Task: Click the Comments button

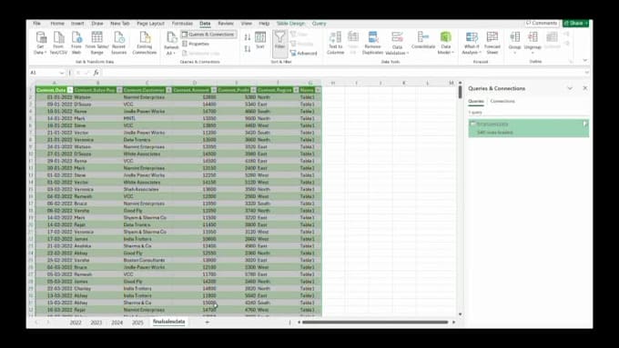Action: coord(542,24)
